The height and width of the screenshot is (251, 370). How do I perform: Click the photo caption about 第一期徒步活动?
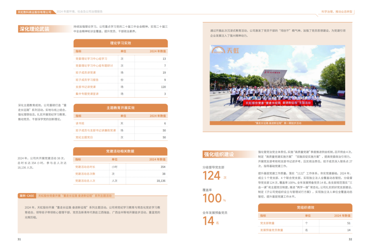(278, 123)
